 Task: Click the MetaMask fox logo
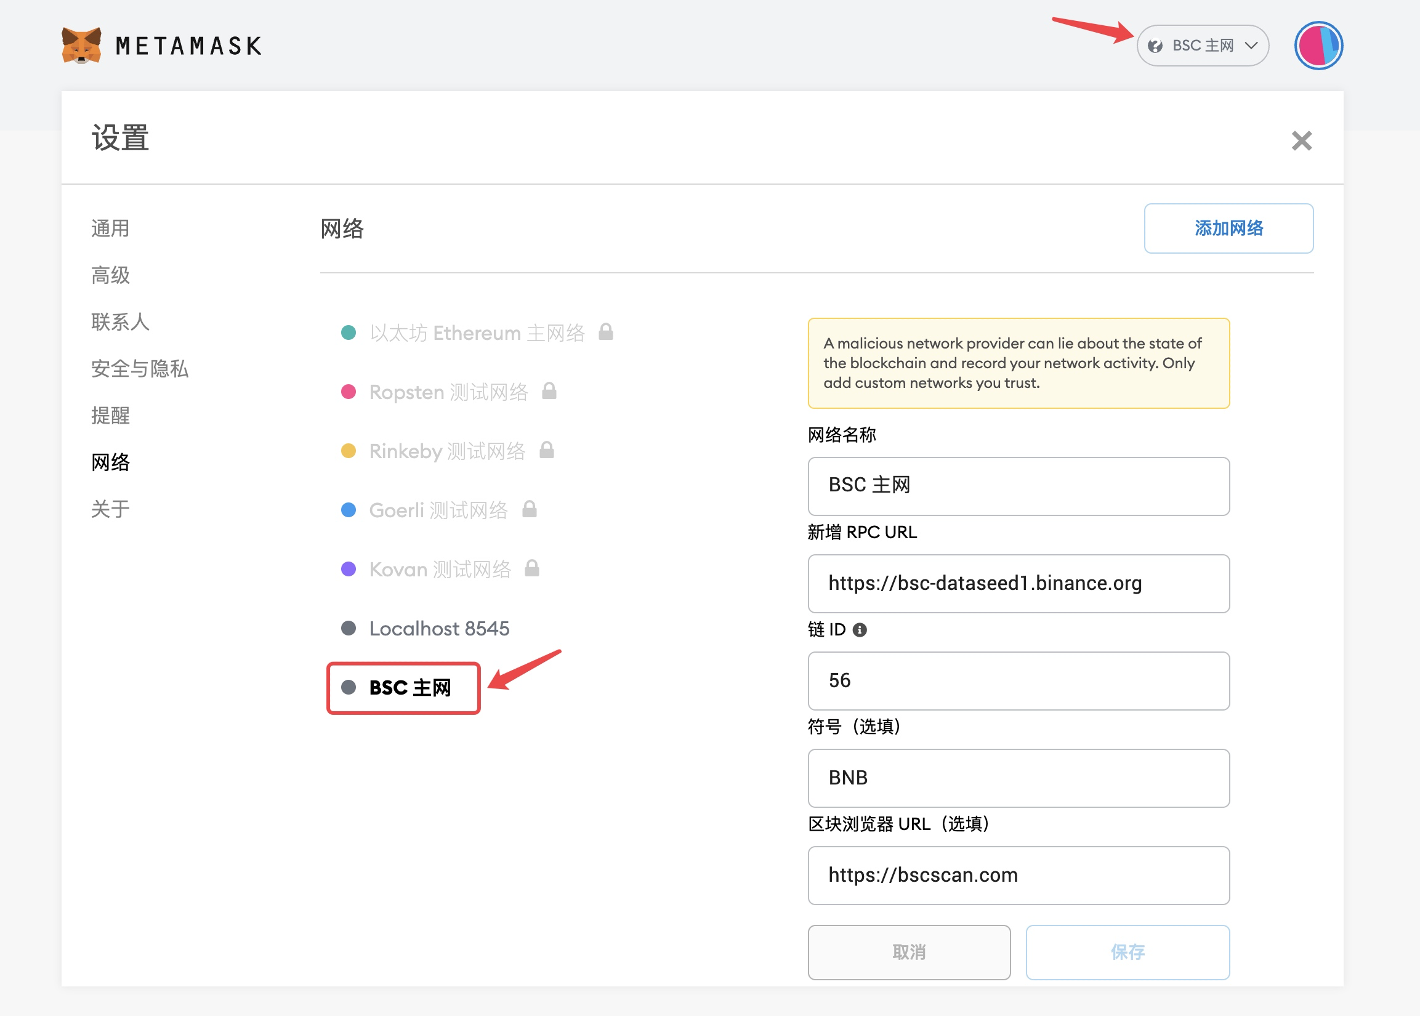click(x=81, y=45)
